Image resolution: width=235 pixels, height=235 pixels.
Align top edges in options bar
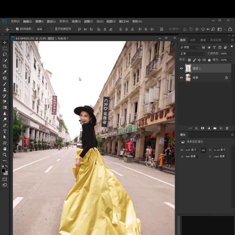(80, 29)
